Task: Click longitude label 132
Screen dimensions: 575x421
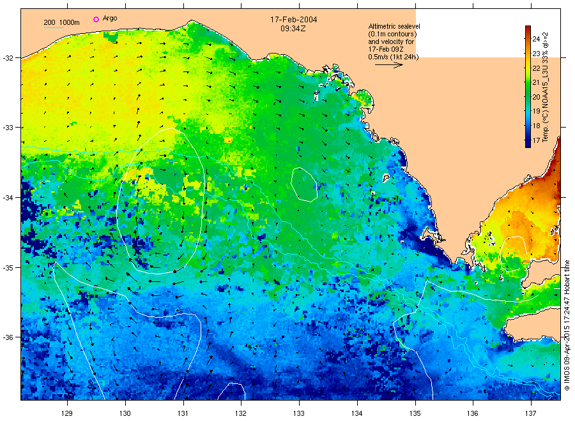Action: tap(241, 413)
